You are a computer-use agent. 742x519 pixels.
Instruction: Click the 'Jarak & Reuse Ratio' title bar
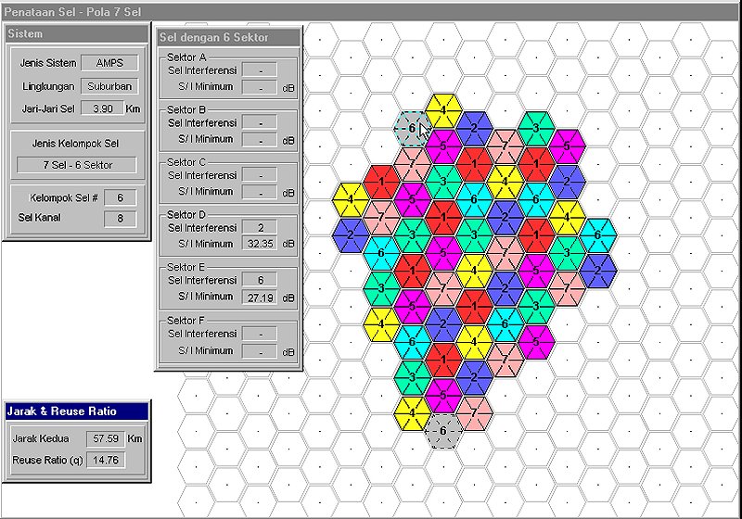[76, 410]
